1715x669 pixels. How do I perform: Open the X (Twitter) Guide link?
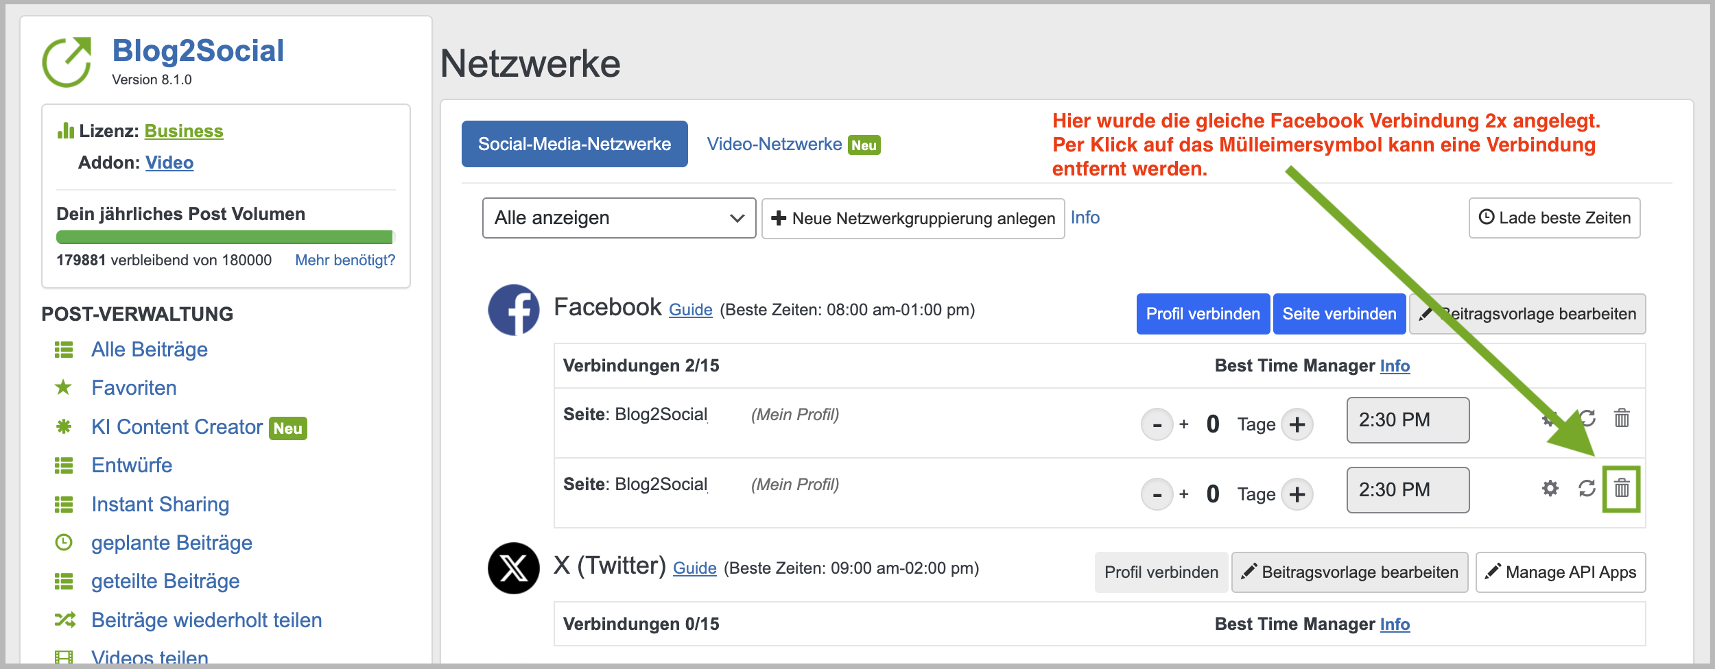695,568
